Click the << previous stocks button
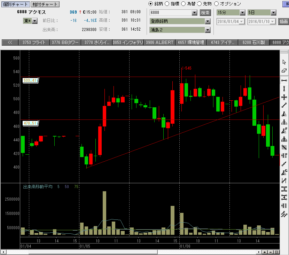Viewport: 289px width, 255px height. [10, 42]
